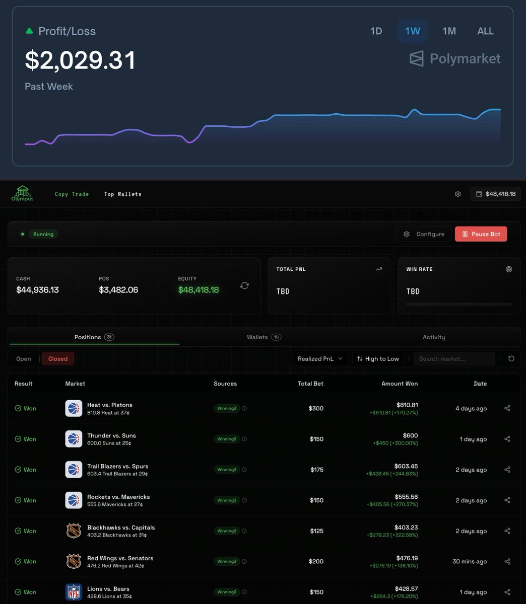
Task: Click Winning3 source tag for Thunder vs. Suns
Action: (x=227, y=439)
